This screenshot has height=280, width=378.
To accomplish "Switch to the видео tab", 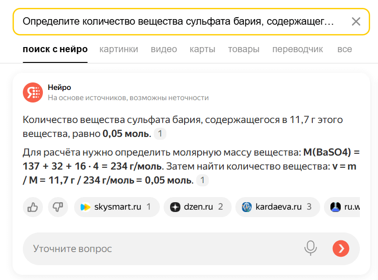I will tap(164, 49).
